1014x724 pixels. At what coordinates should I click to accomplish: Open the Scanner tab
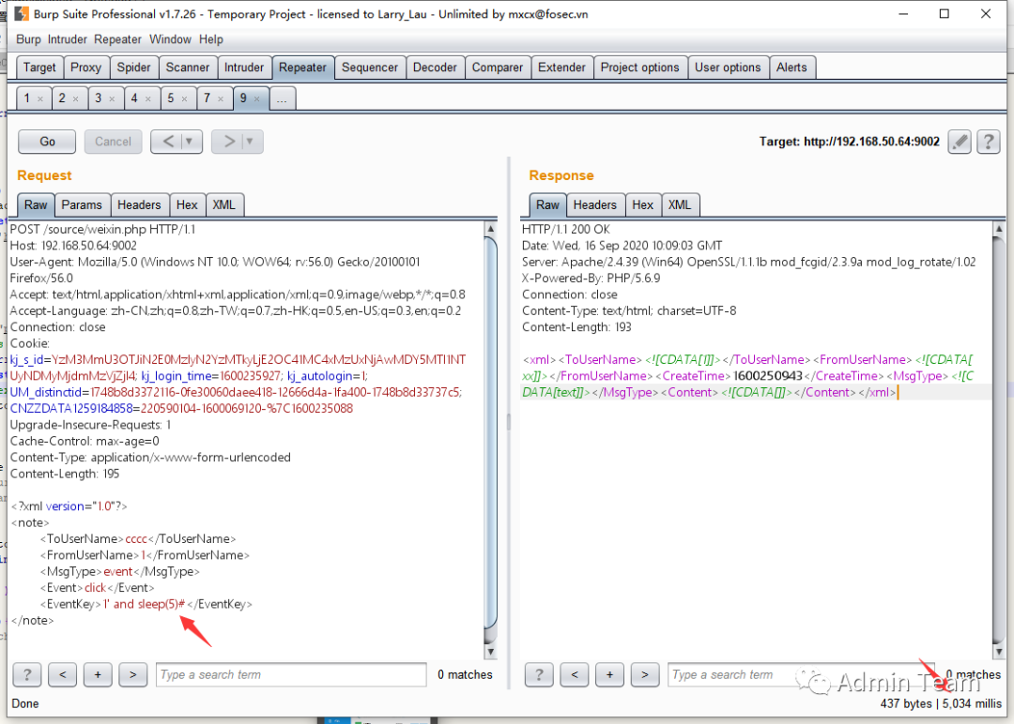[188, 68]
